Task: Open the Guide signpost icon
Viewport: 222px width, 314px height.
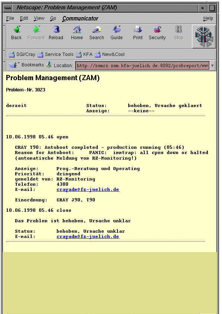Action: (117, 29)
